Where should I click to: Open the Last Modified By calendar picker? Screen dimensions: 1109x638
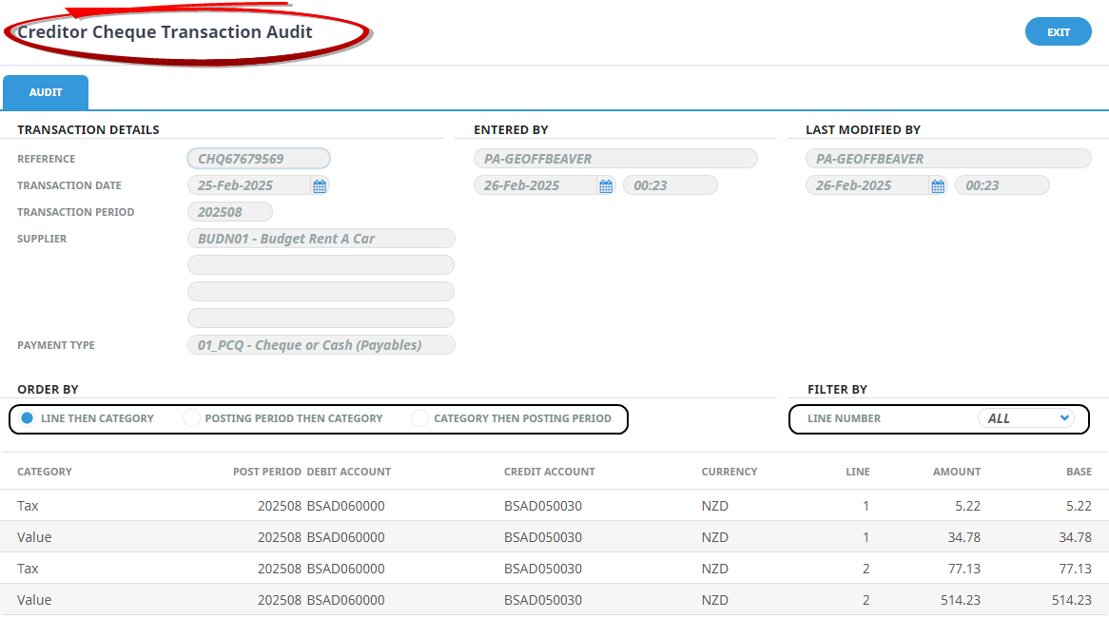pyautogui.click(x=938, y=185)
